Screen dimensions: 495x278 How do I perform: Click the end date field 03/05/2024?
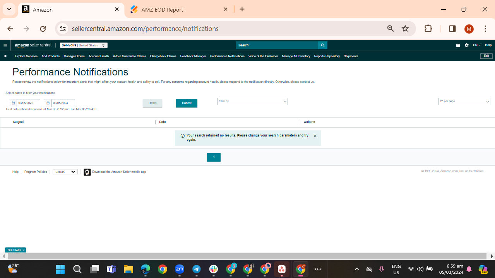click(x=63, y=103)
